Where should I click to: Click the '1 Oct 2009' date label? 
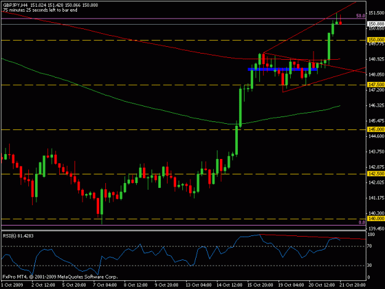(x=12, y=285)
